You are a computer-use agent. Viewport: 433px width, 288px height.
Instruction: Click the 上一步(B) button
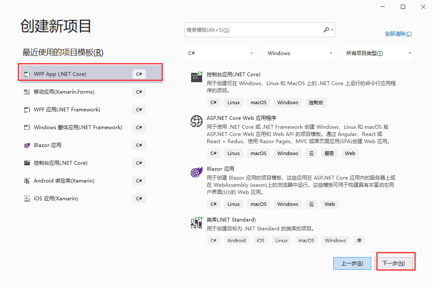coord(352,263)
